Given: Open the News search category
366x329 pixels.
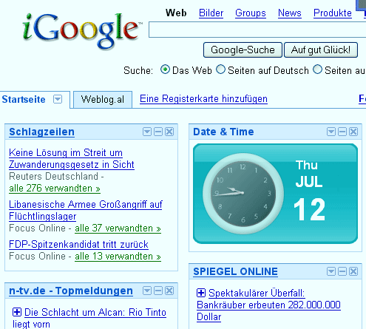Looking at the screenshot, I should 290,13.
